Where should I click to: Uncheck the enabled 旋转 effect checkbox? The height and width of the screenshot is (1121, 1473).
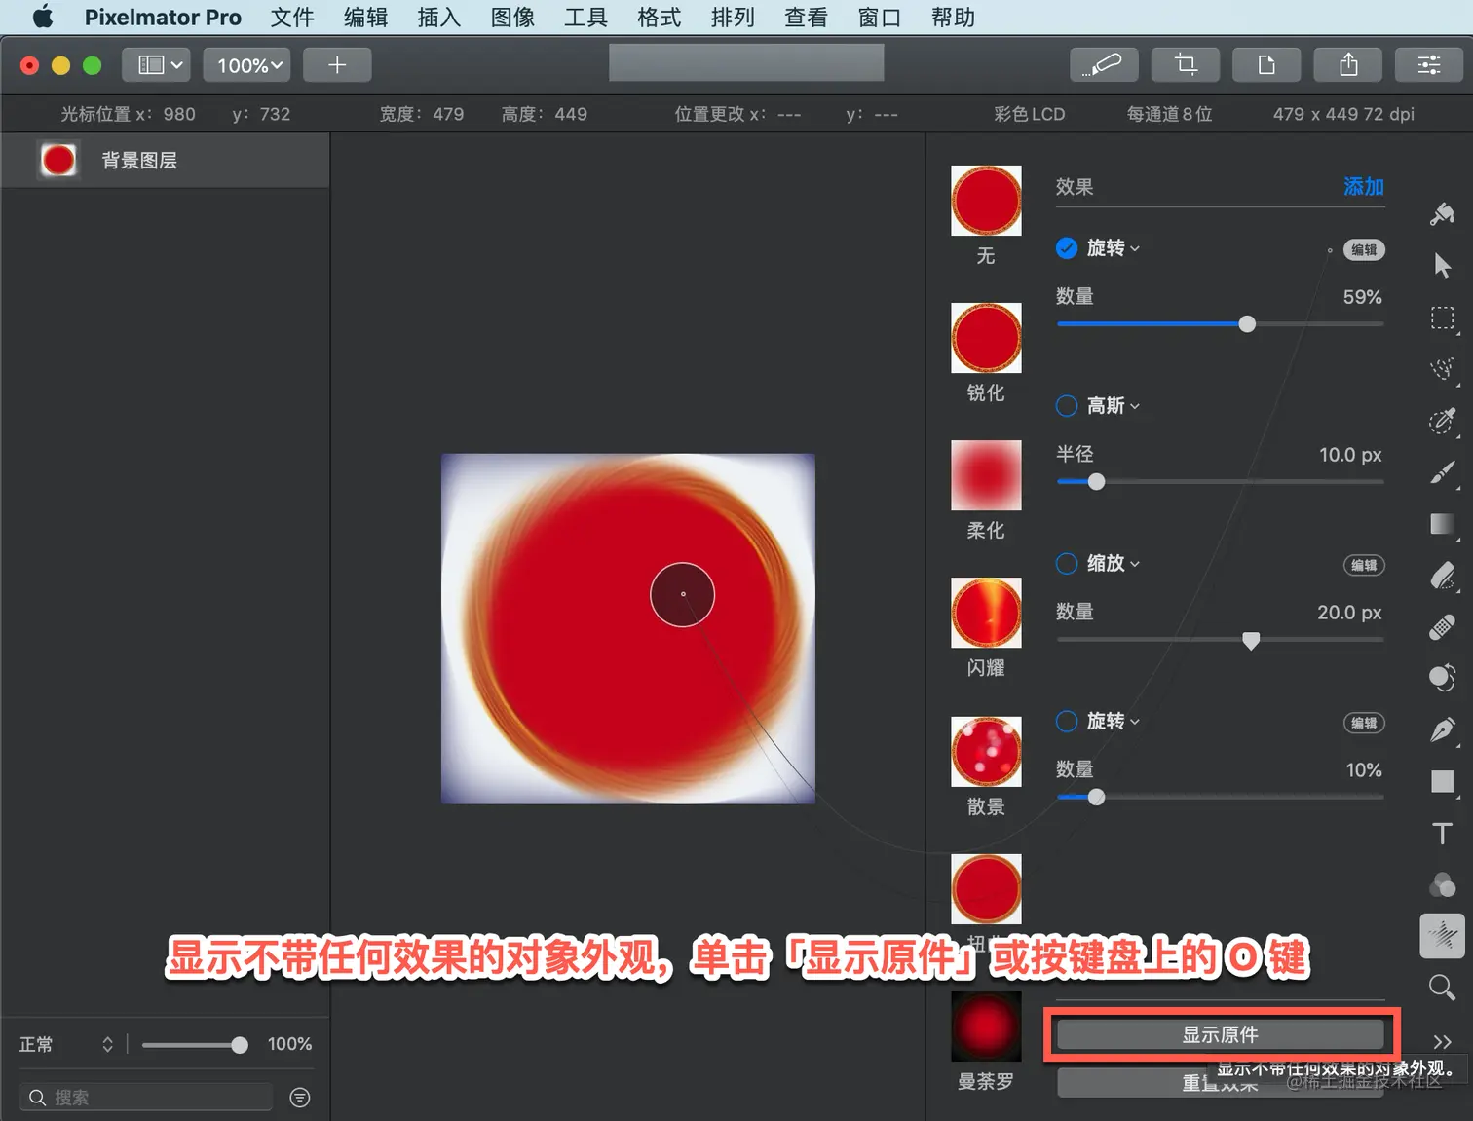click(1067, 248)
